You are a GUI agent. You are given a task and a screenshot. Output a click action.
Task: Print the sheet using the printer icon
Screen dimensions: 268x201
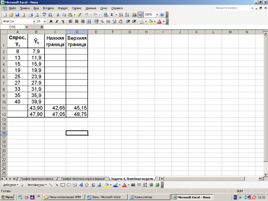point(31,15)
